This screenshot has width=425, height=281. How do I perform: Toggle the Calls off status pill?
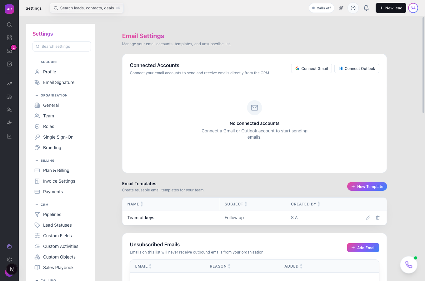(322, 8)
